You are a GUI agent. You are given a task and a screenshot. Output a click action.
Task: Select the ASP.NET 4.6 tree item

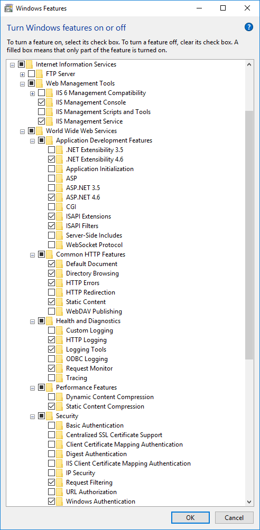click(83, 197)
